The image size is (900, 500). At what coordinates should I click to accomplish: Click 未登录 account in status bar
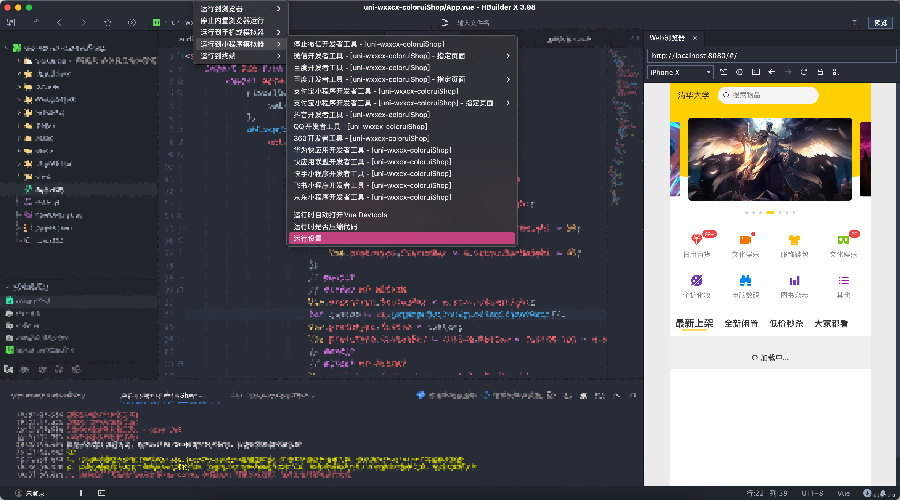click(30, 493)
